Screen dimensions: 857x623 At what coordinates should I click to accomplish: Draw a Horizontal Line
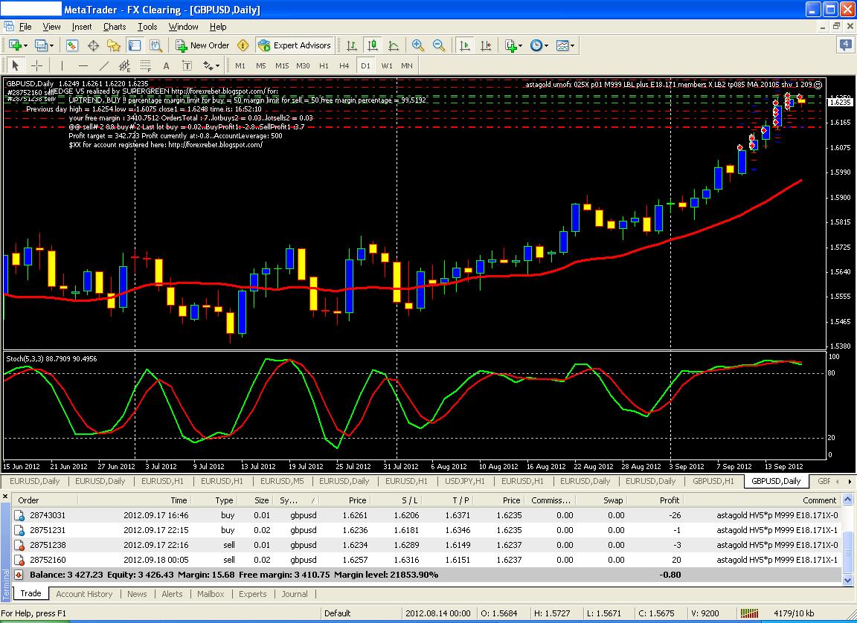tap(83, 65)
